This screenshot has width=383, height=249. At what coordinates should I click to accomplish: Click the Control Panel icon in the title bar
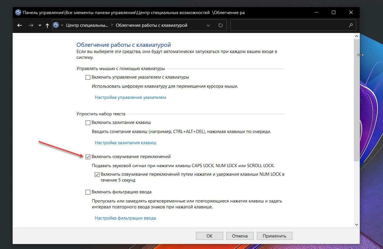pyautogui.click(x=18, y=12)
